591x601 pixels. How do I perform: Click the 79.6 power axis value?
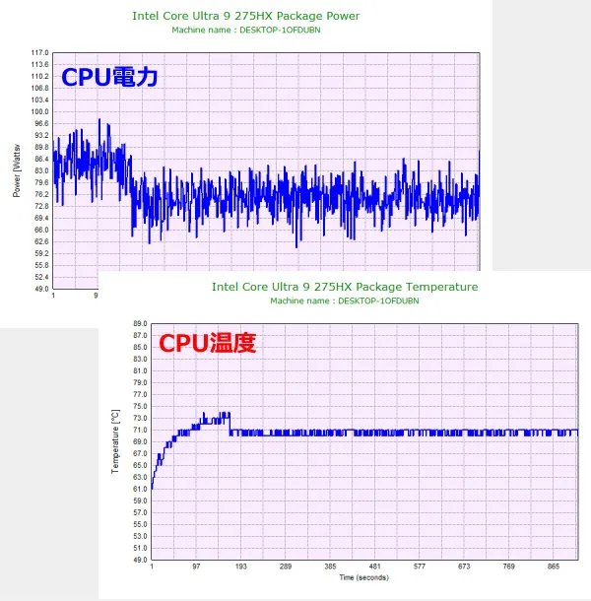click(x=41, y=183)
